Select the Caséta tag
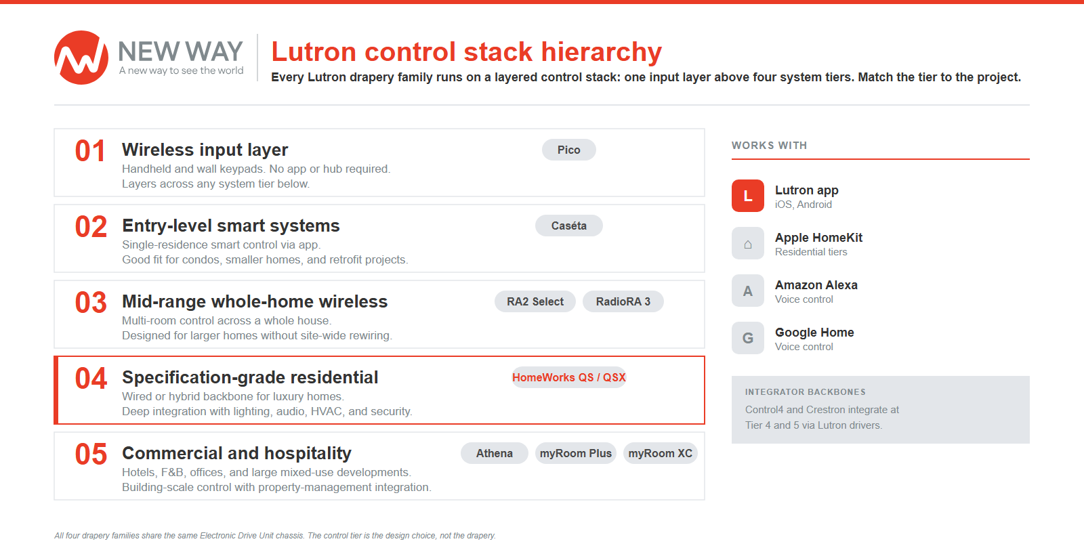This screenshot has width=1084, height=552. tap(569, 226)
